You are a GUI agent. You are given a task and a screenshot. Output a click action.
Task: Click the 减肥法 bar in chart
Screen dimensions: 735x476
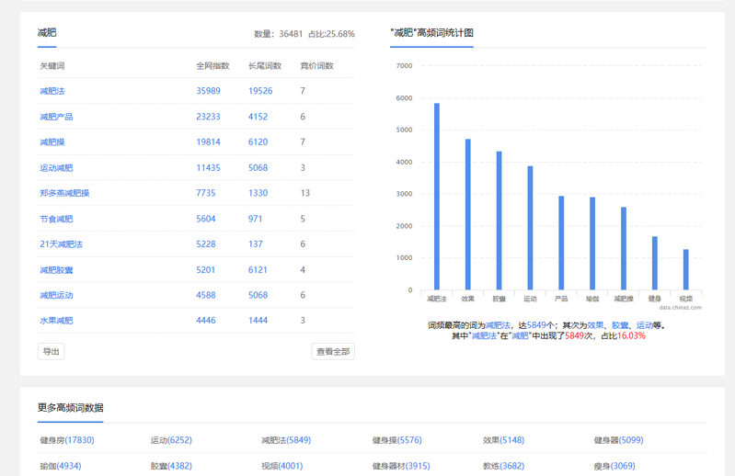(437, 197)
